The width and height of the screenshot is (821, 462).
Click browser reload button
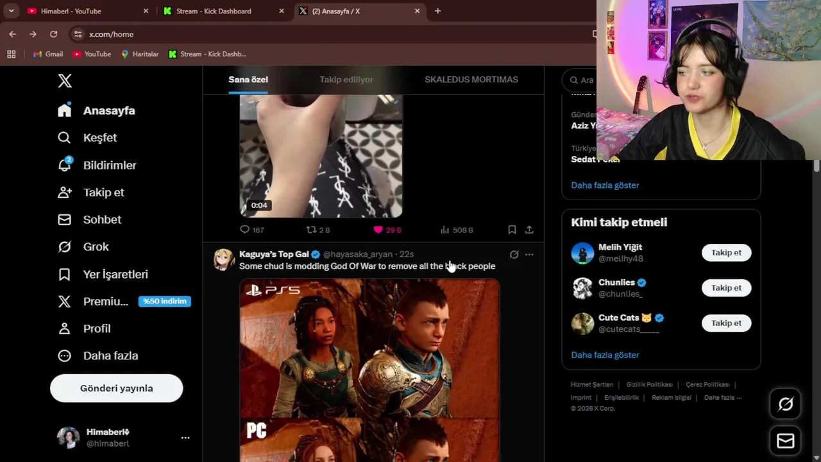pos(53,34)
